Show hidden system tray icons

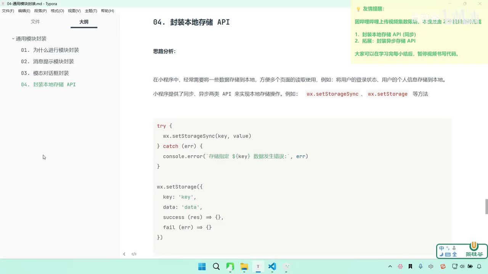pyautogui.click(x=390, y=266)
